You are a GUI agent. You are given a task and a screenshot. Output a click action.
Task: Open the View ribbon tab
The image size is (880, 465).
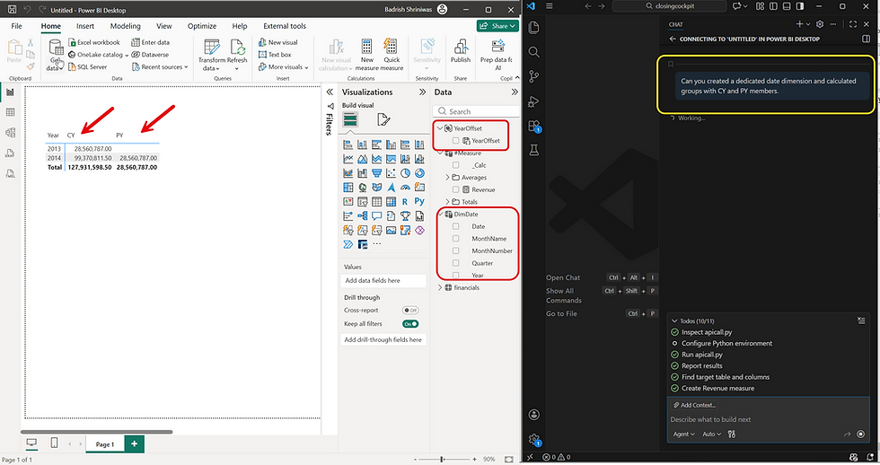pyautogui.click(x=163, y=26)
